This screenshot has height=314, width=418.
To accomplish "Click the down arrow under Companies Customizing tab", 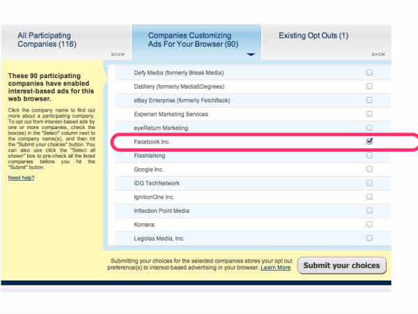I will click(x=251, y=54).
